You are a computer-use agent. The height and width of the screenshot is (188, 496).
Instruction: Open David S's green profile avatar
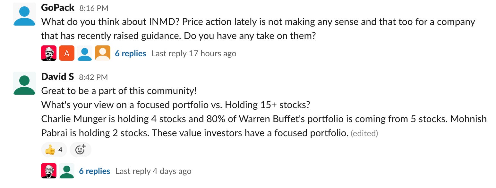pyautogui.click(x=24, y=82)
